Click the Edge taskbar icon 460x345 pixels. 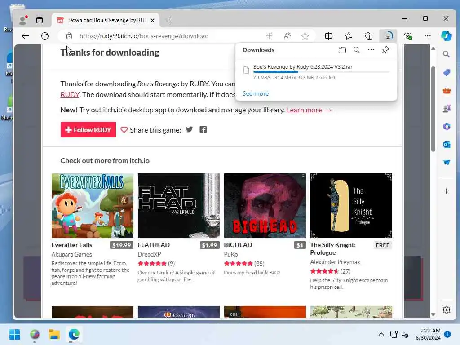[x=74, y=334]
